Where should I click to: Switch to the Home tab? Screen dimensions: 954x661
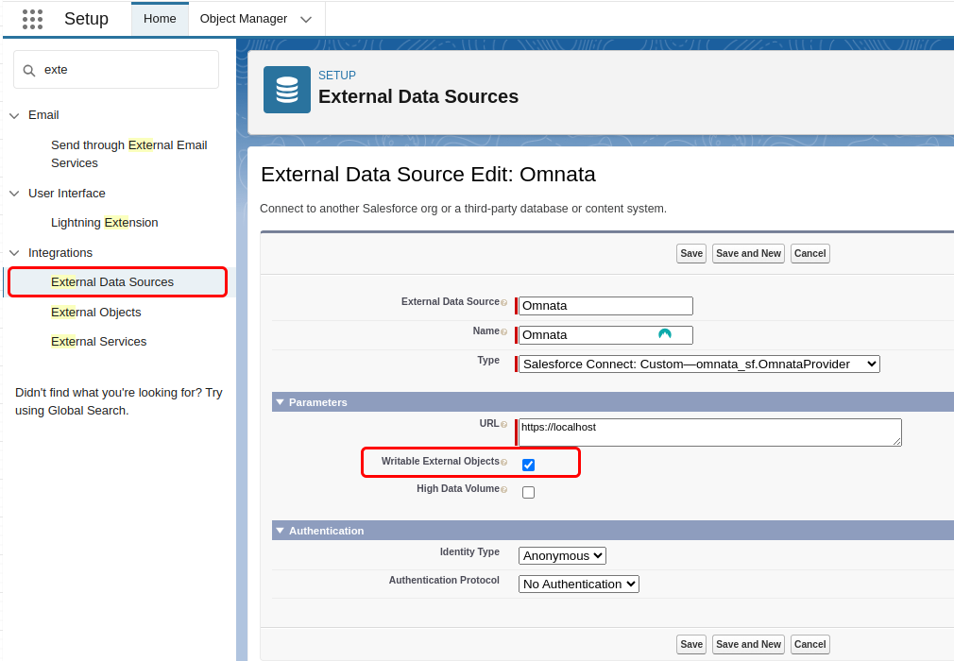(160, 19)
